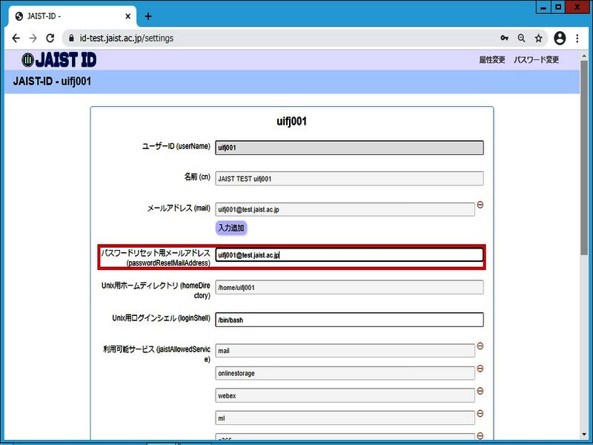593x445 pixels.
Task: Open a new browser tab
Action: point(148,16)
